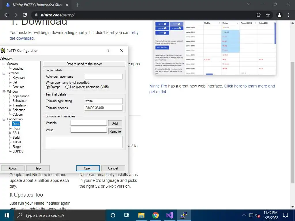
Task: Select Appearance category
Action: 21,96
